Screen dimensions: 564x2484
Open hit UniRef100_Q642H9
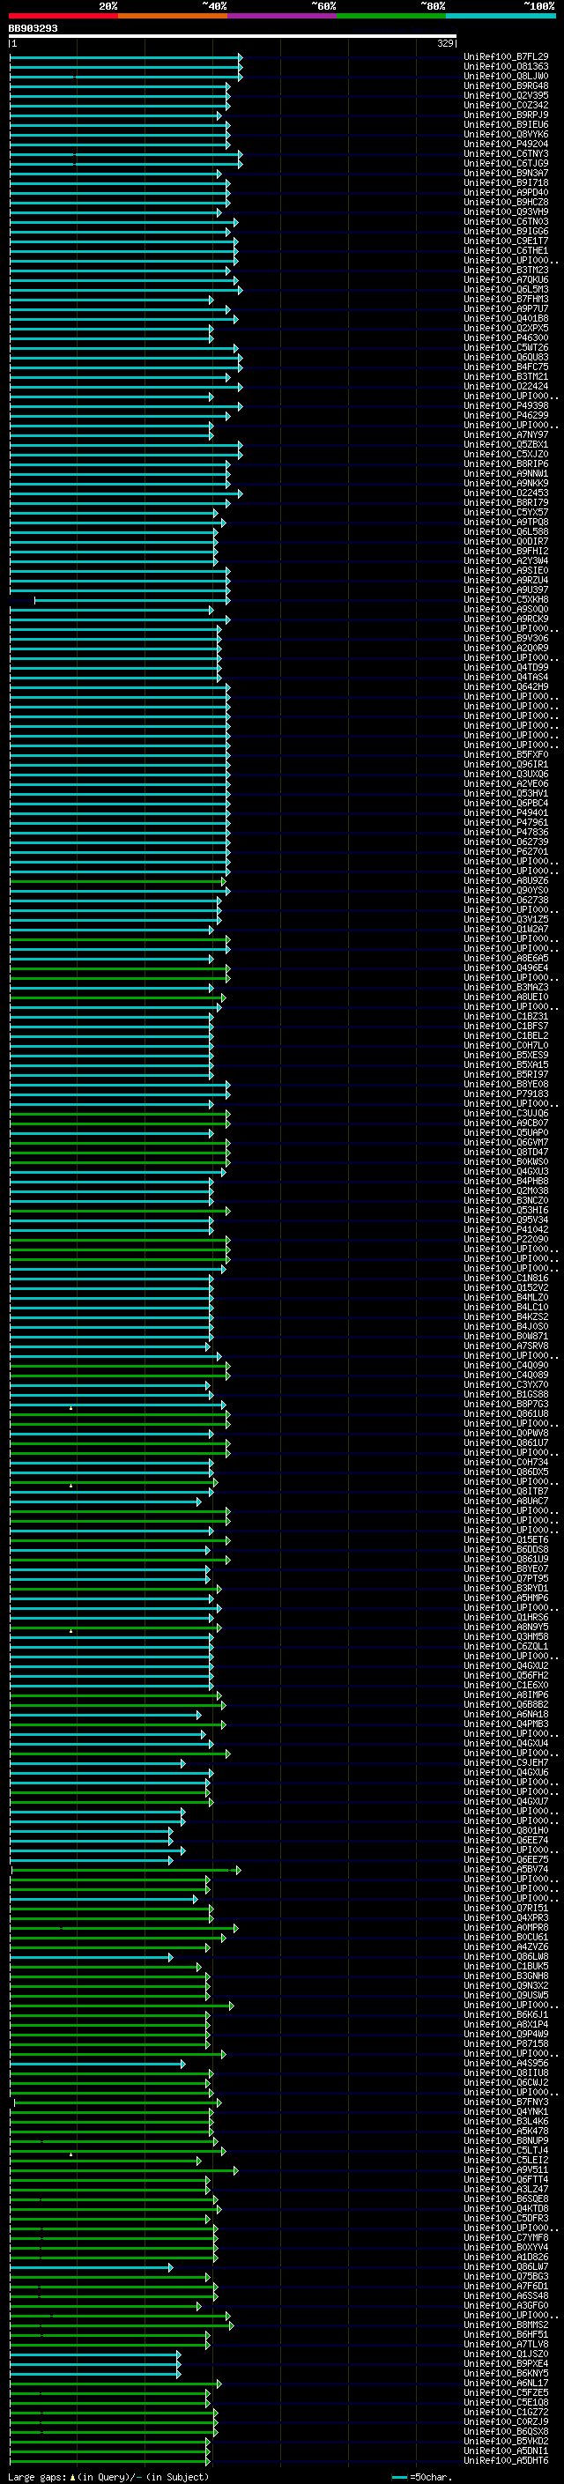(x=506, y=686)
